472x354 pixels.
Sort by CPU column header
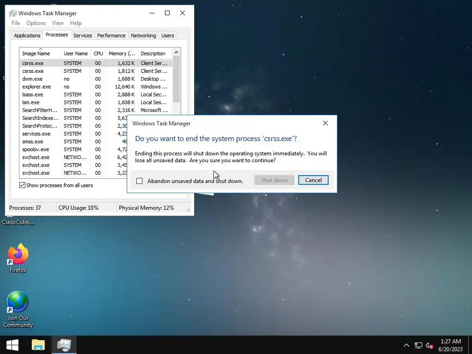98,53
